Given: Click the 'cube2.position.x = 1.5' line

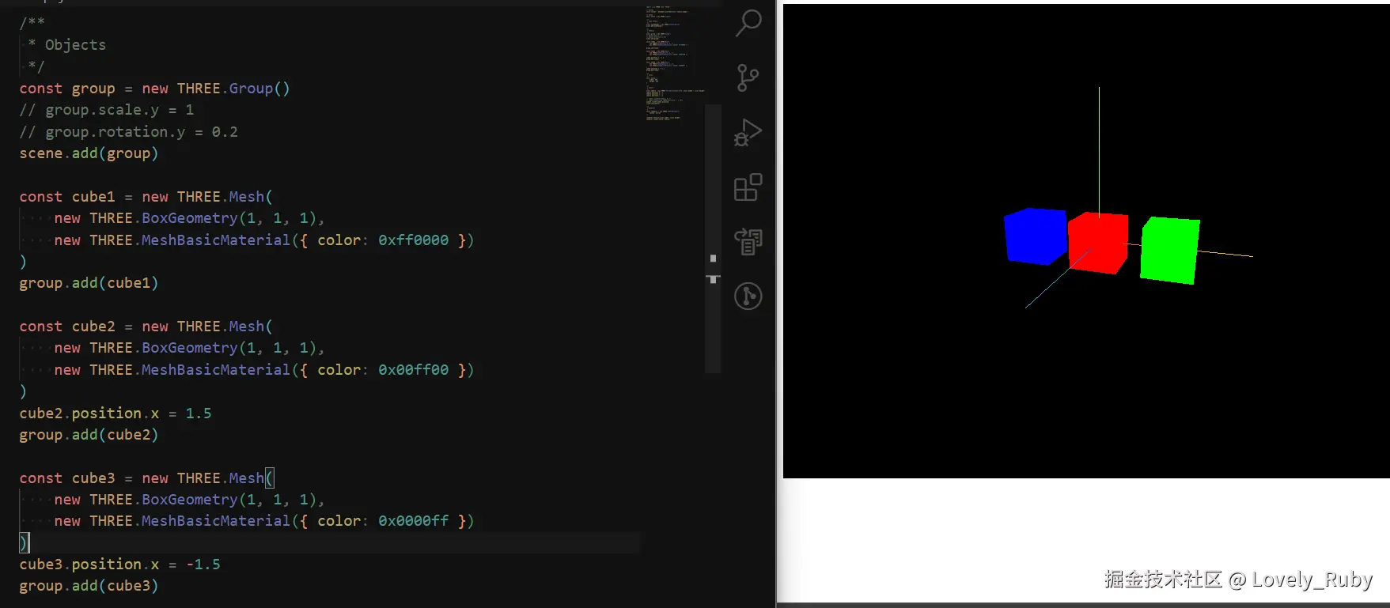Looking at the screenshot, I should [x=116, y=414].
